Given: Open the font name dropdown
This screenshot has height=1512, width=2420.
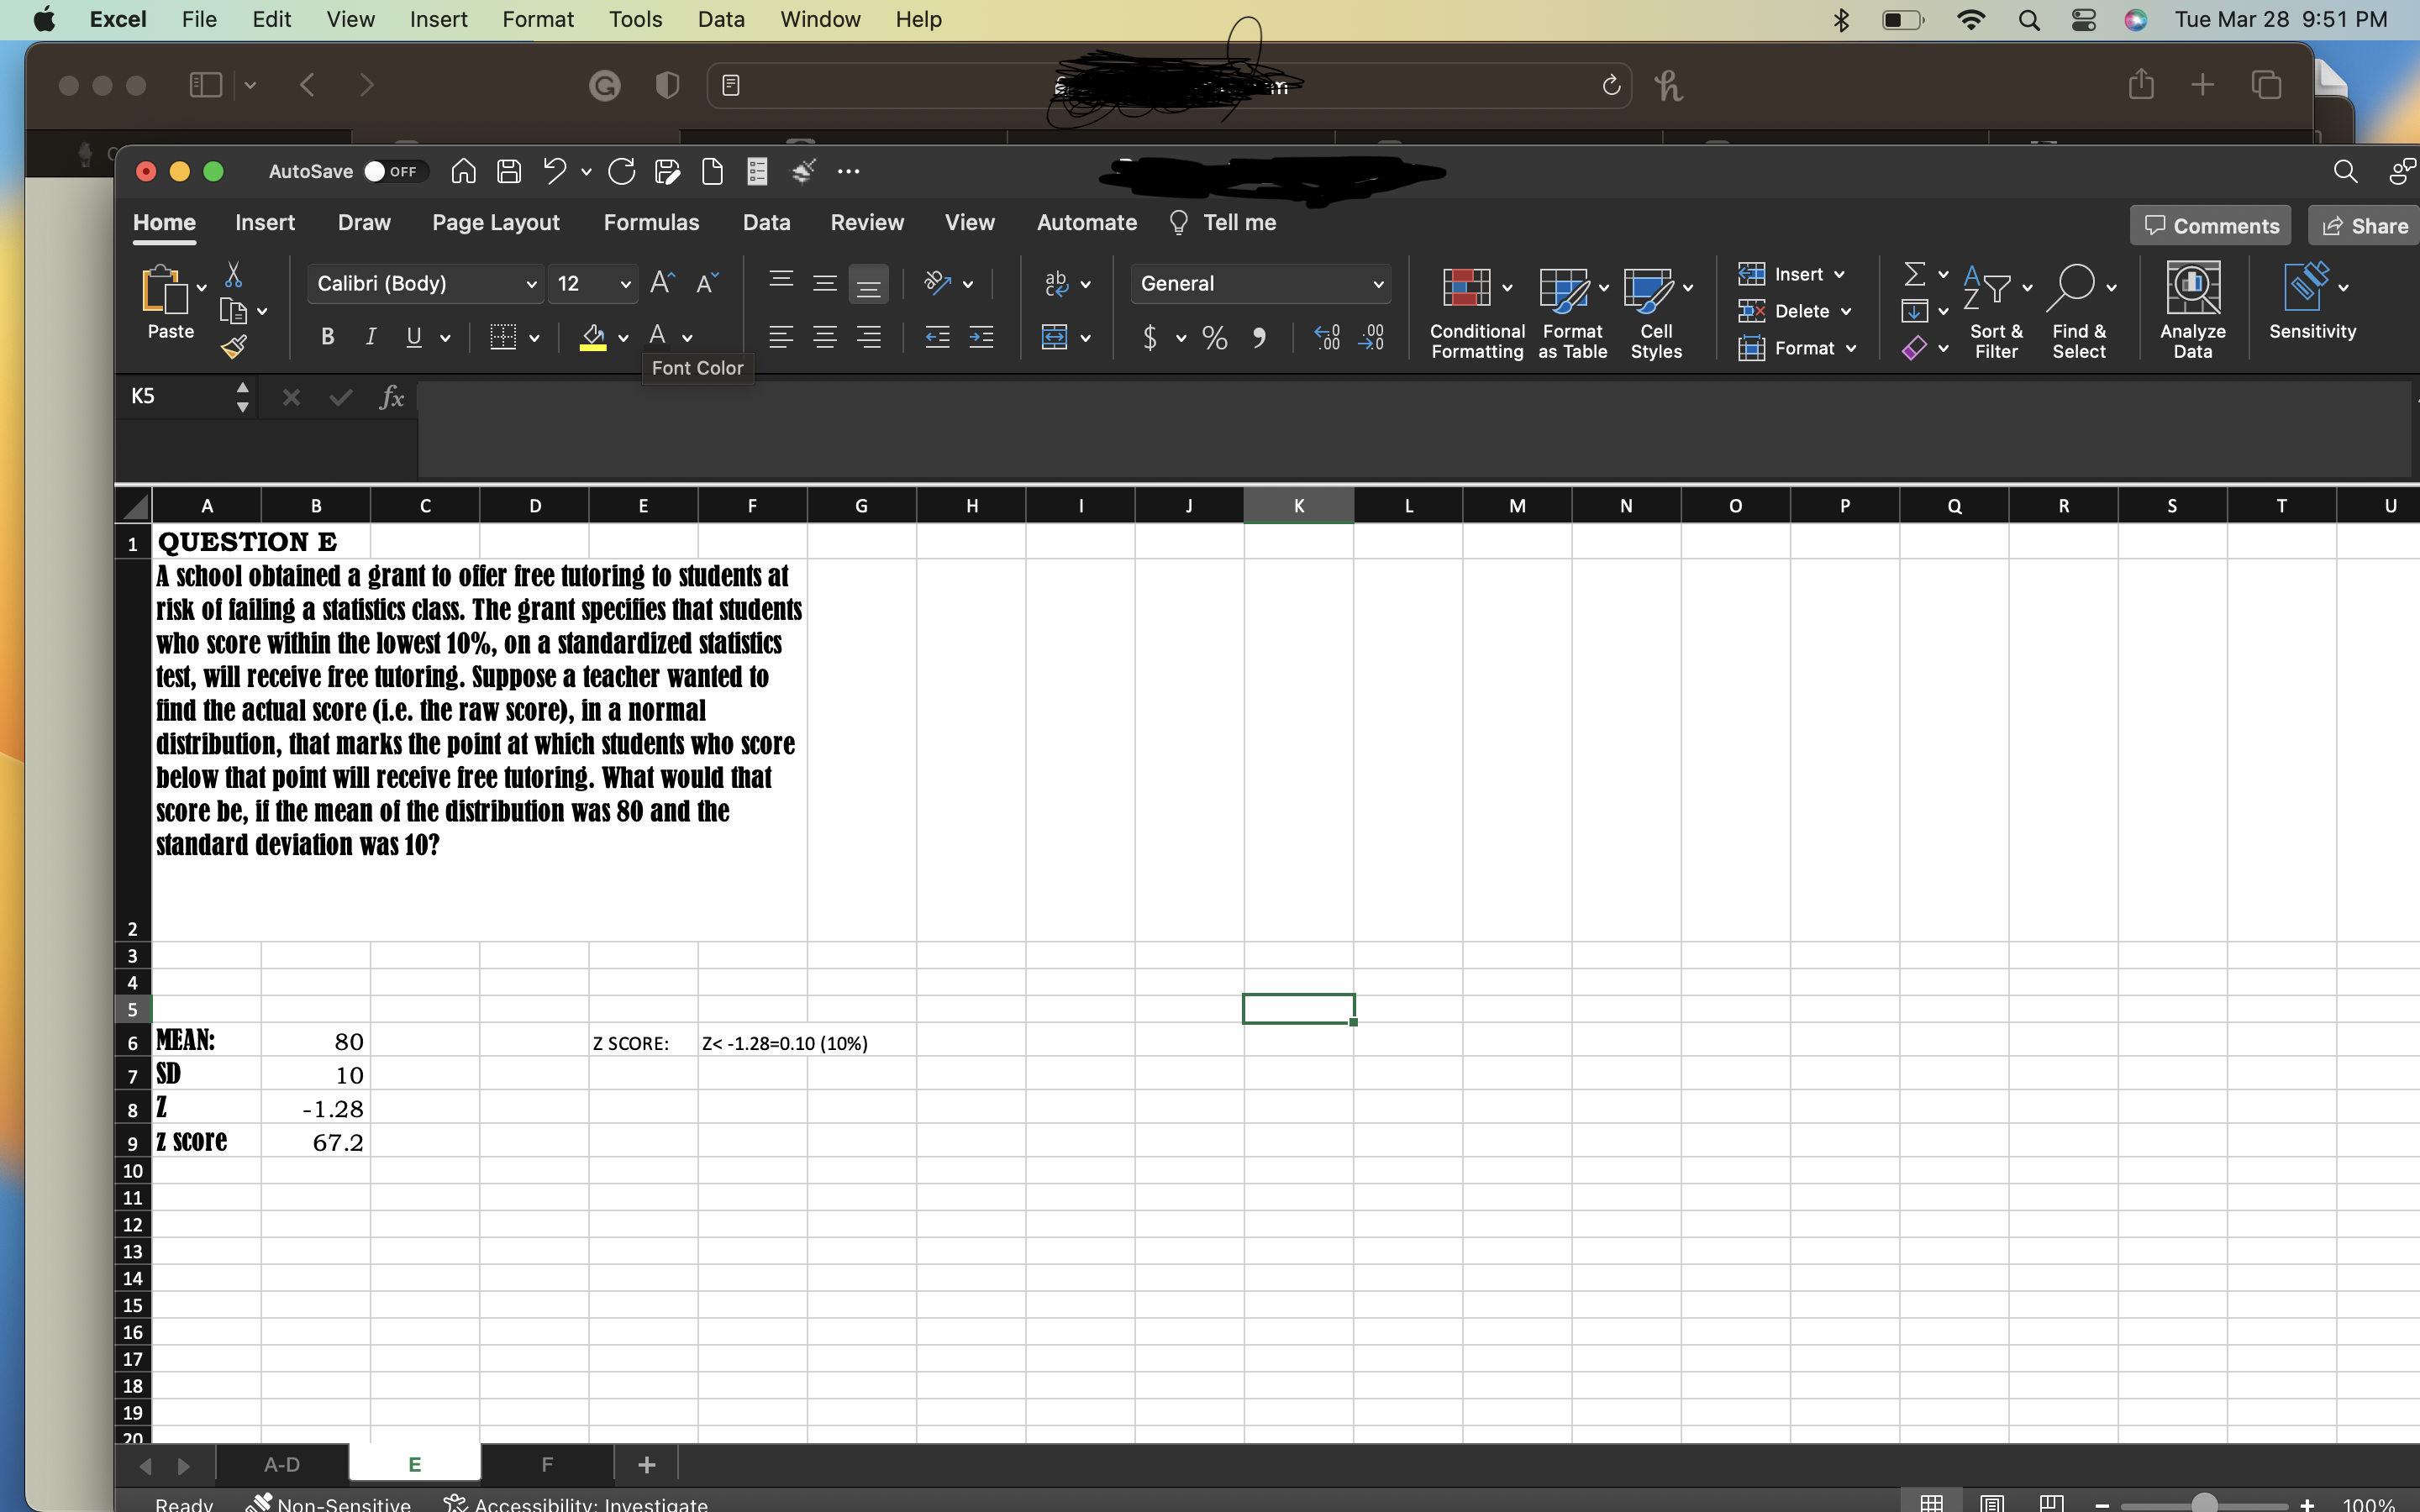Looking at the screenshot, I should point(533,283).
